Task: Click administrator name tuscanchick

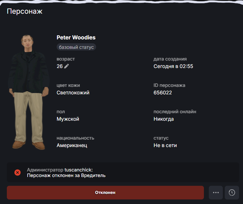Action: coord(79,170)
